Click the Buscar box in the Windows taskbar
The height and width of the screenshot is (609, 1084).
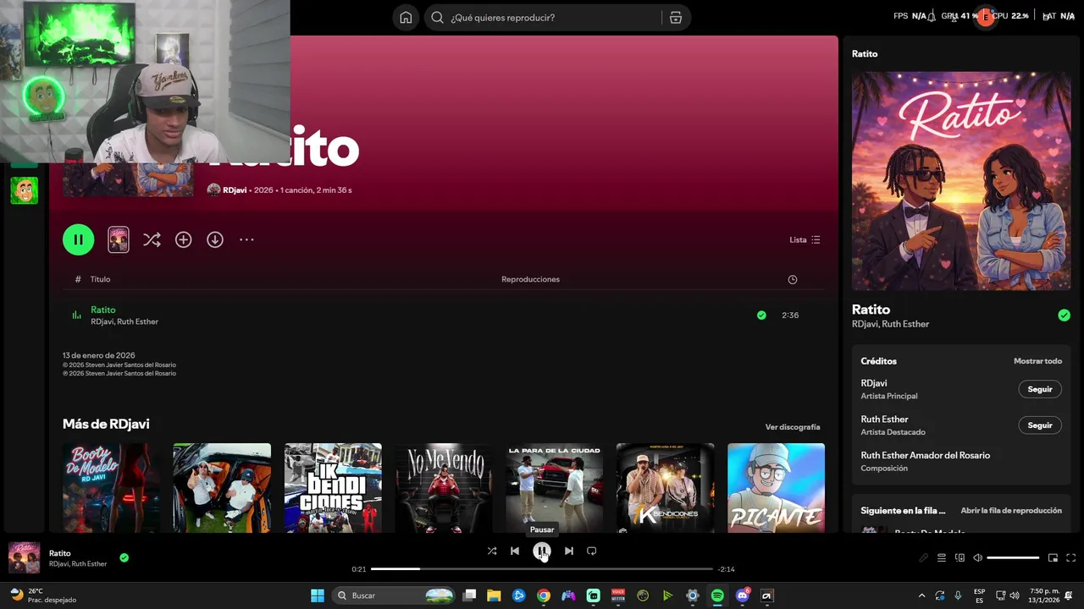[x=394, y=595]
